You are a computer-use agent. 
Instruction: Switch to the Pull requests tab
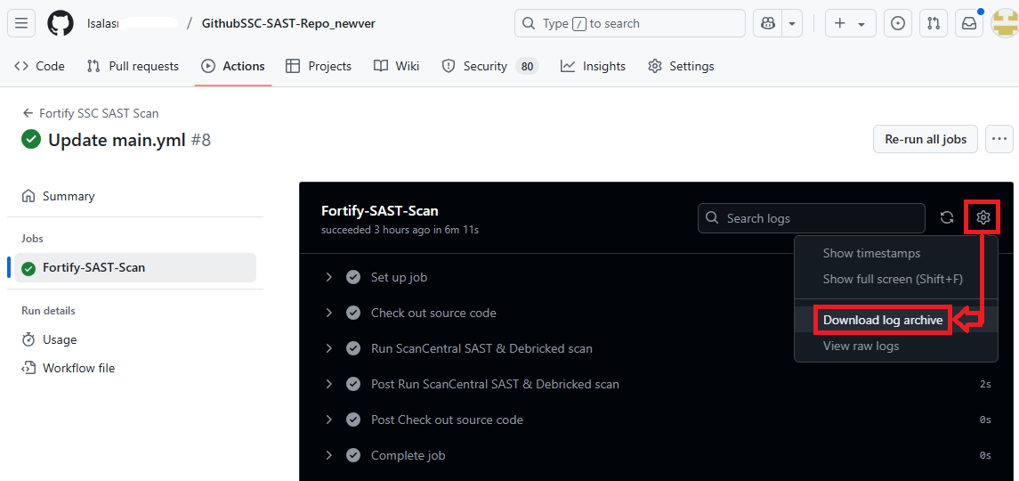(133, 66)
